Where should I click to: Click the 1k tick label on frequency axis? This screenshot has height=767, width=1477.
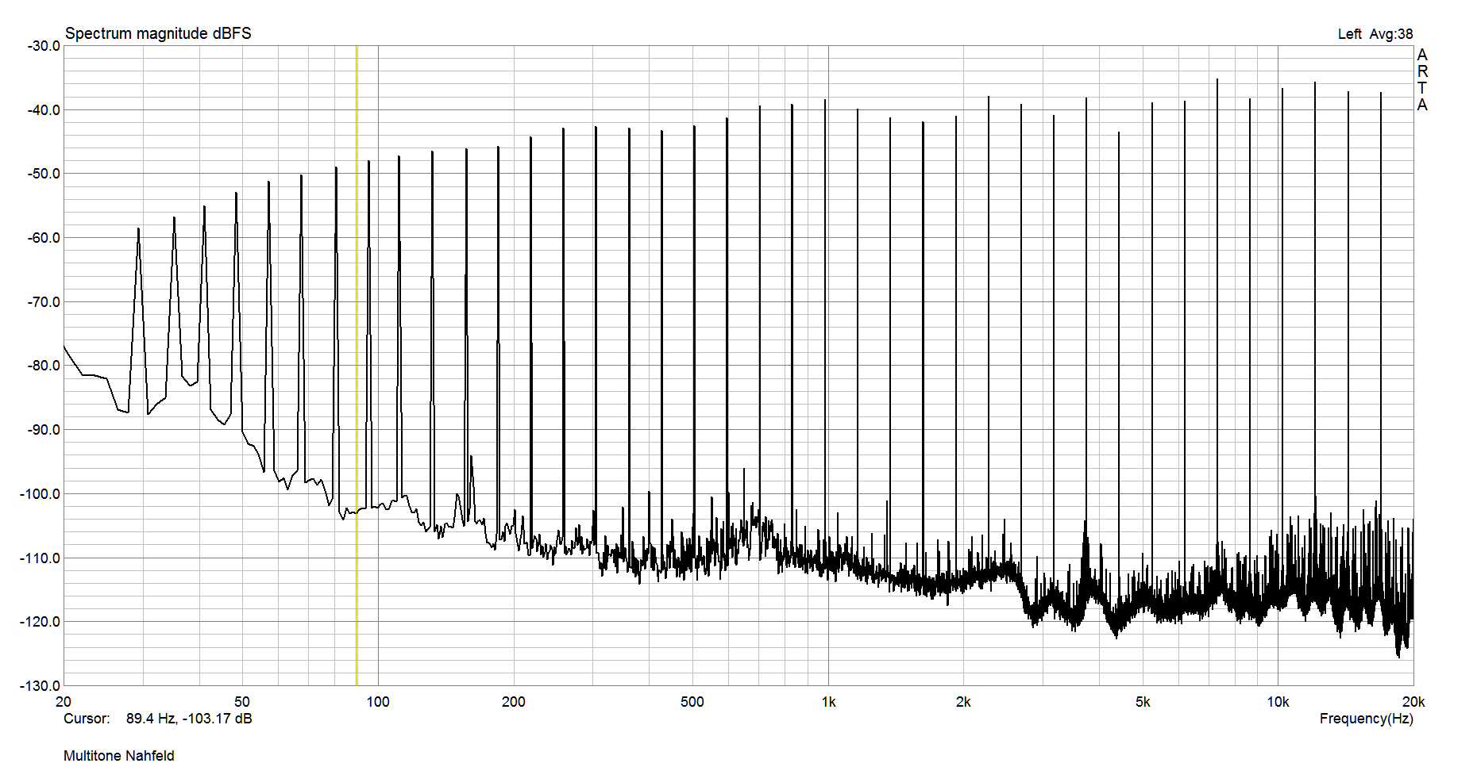click(828, 702)
